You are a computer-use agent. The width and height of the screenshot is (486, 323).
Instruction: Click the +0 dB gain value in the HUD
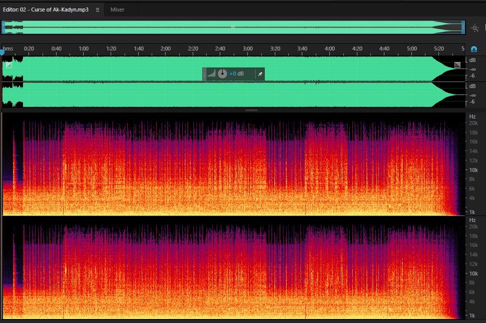pyautogui.click(x=236, y=73)
